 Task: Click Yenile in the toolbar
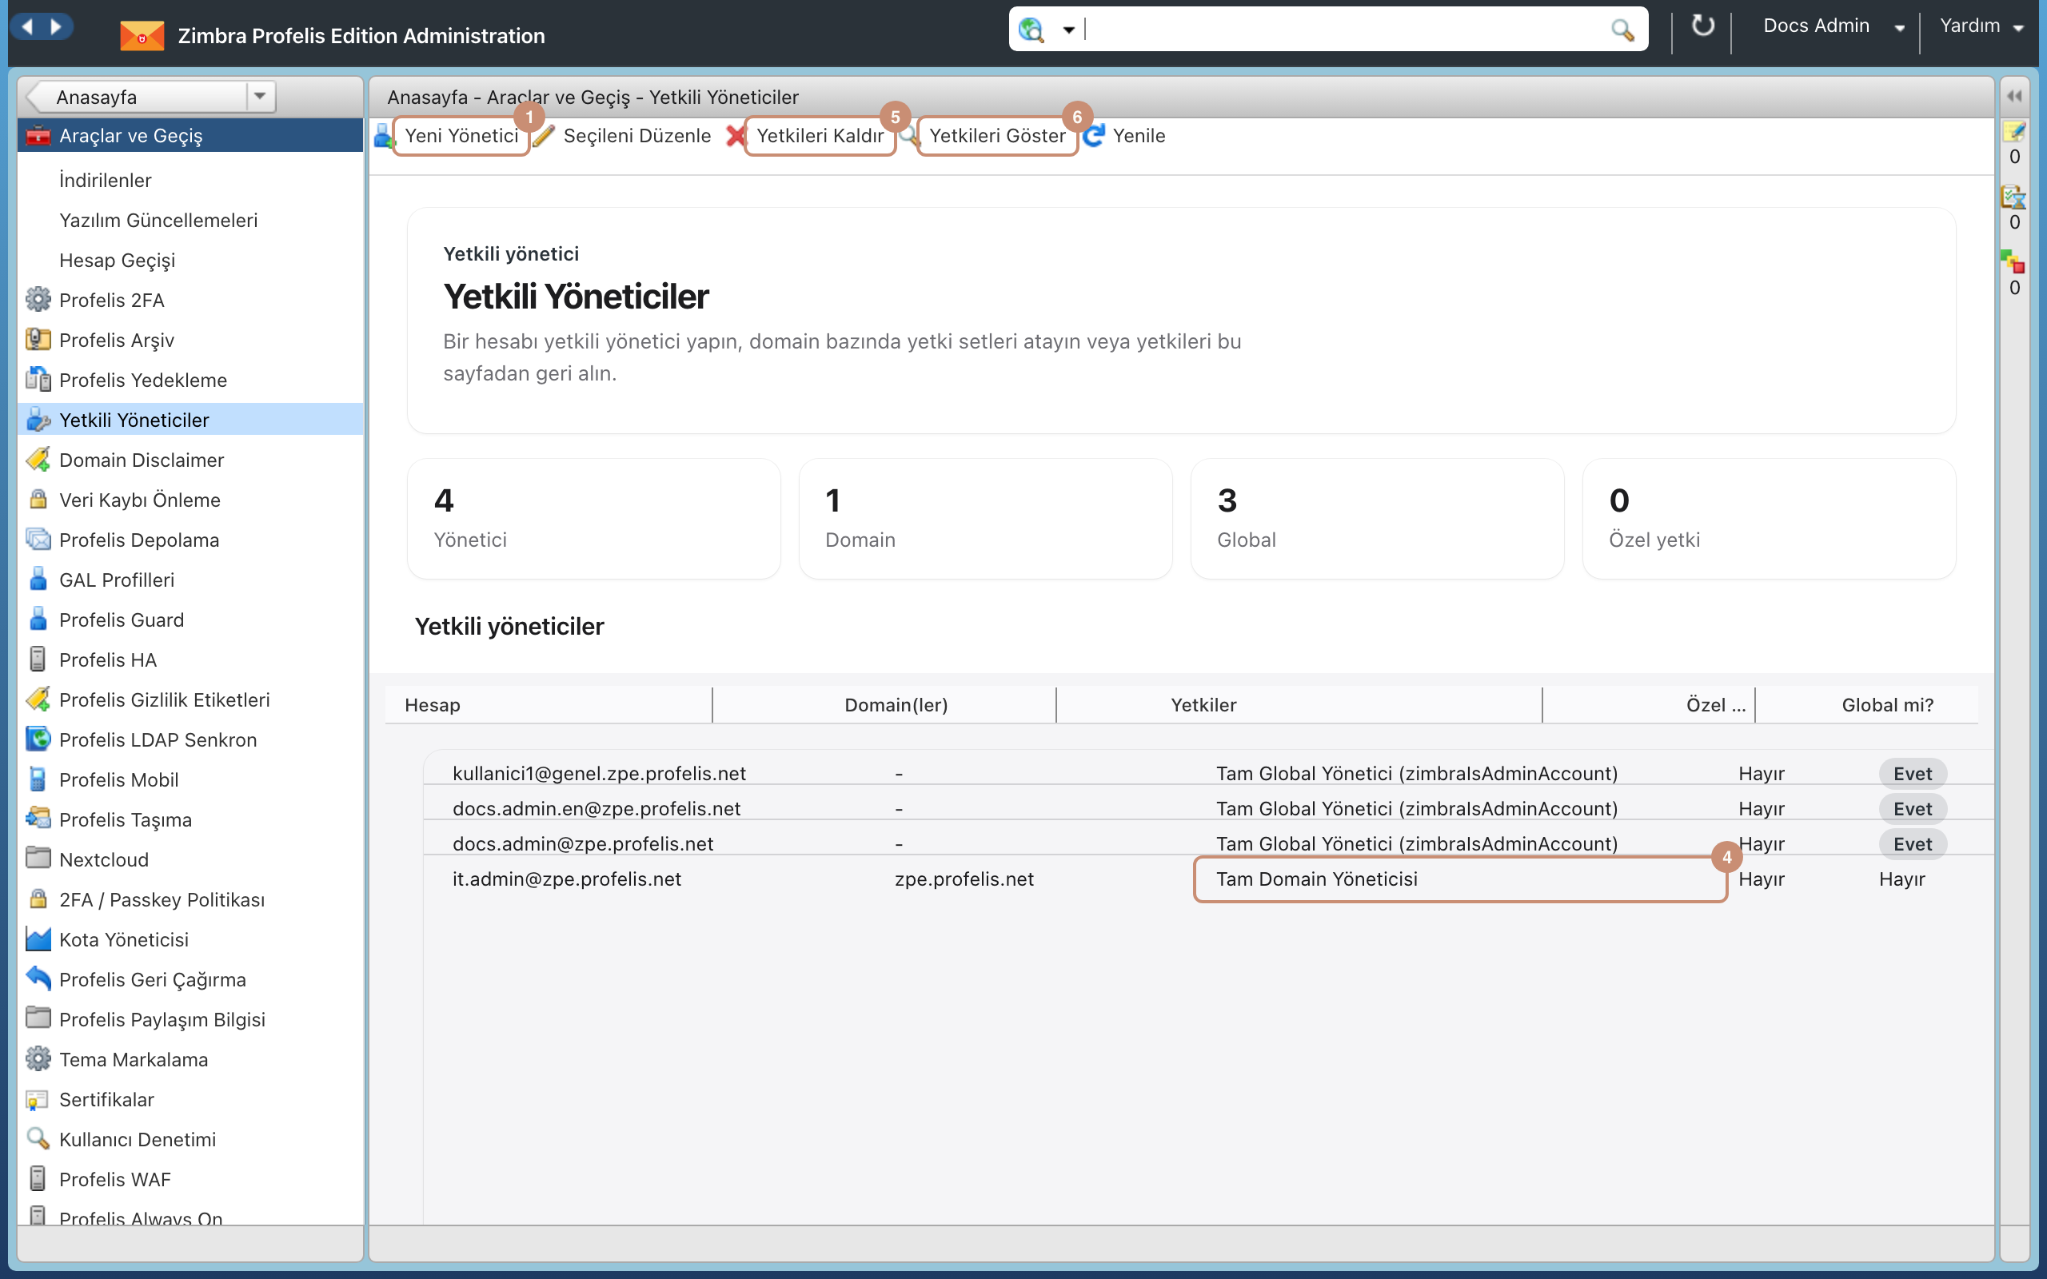point(1139,135)
